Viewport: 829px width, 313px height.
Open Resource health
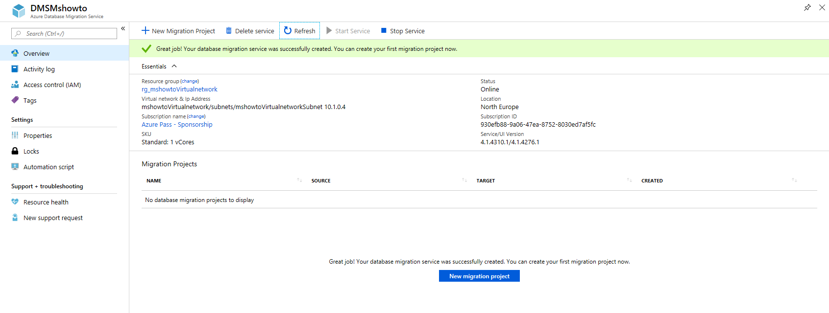coord(46,202)
